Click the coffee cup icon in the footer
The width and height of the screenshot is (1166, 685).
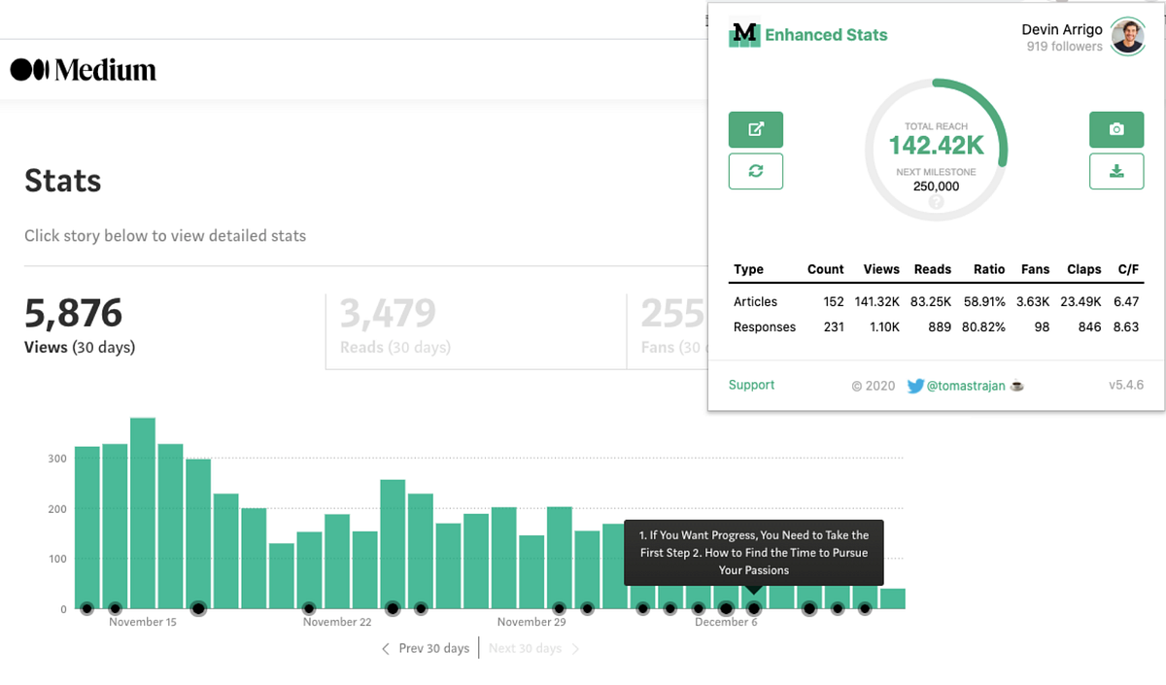pyautogui.click(x=1016, y=386)
